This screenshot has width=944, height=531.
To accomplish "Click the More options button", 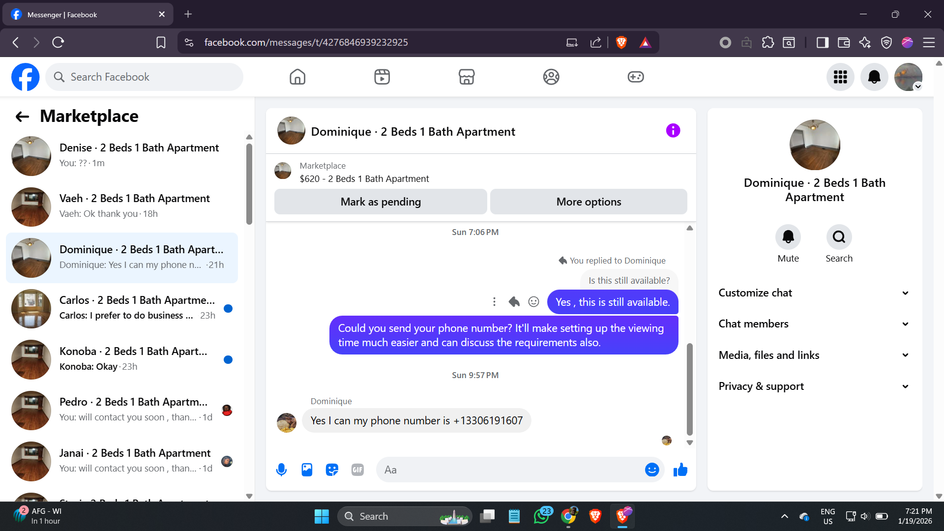I will click(589, 202).
